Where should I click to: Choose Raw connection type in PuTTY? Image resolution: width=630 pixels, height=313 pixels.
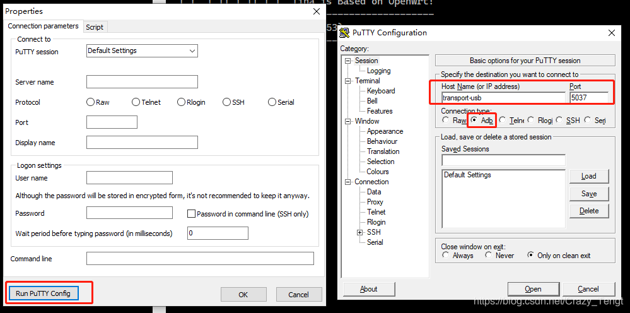446,120
